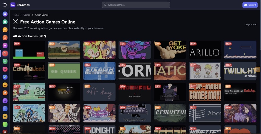
Task: Click the Page 1 of 5 indicator
Action: coord(251,25)
